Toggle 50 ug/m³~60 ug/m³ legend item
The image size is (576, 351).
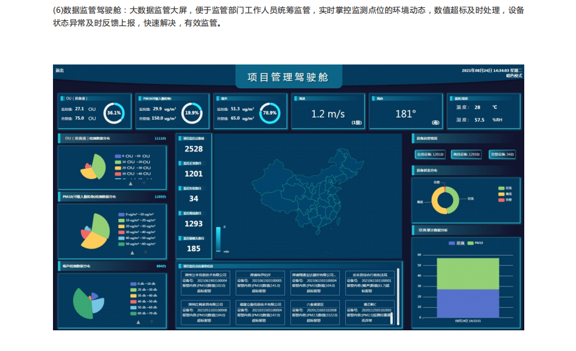(136, 244)
